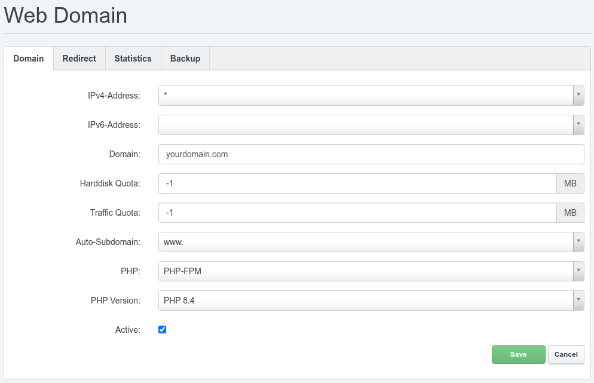The width and height of the screenshot is (594, 383).
Task: Open the Backup tab
Action: click(x=185, y=59)
